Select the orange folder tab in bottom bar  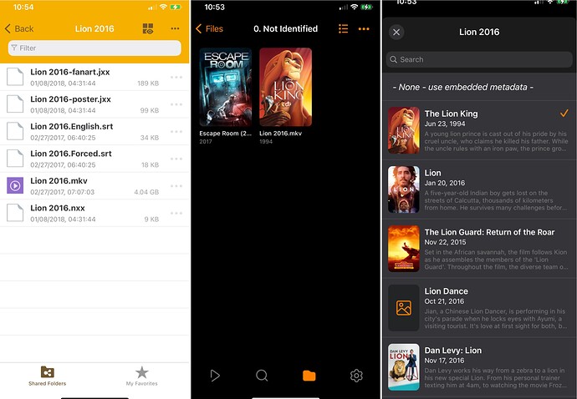pyautogui.click(x=309, y=376)
